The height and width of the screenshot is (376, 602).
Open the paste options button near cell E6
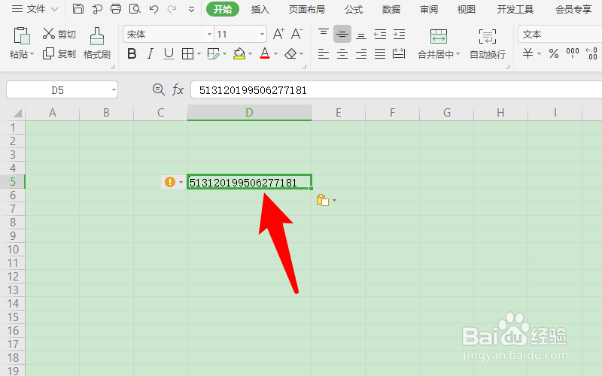click(x=326, y=200)
